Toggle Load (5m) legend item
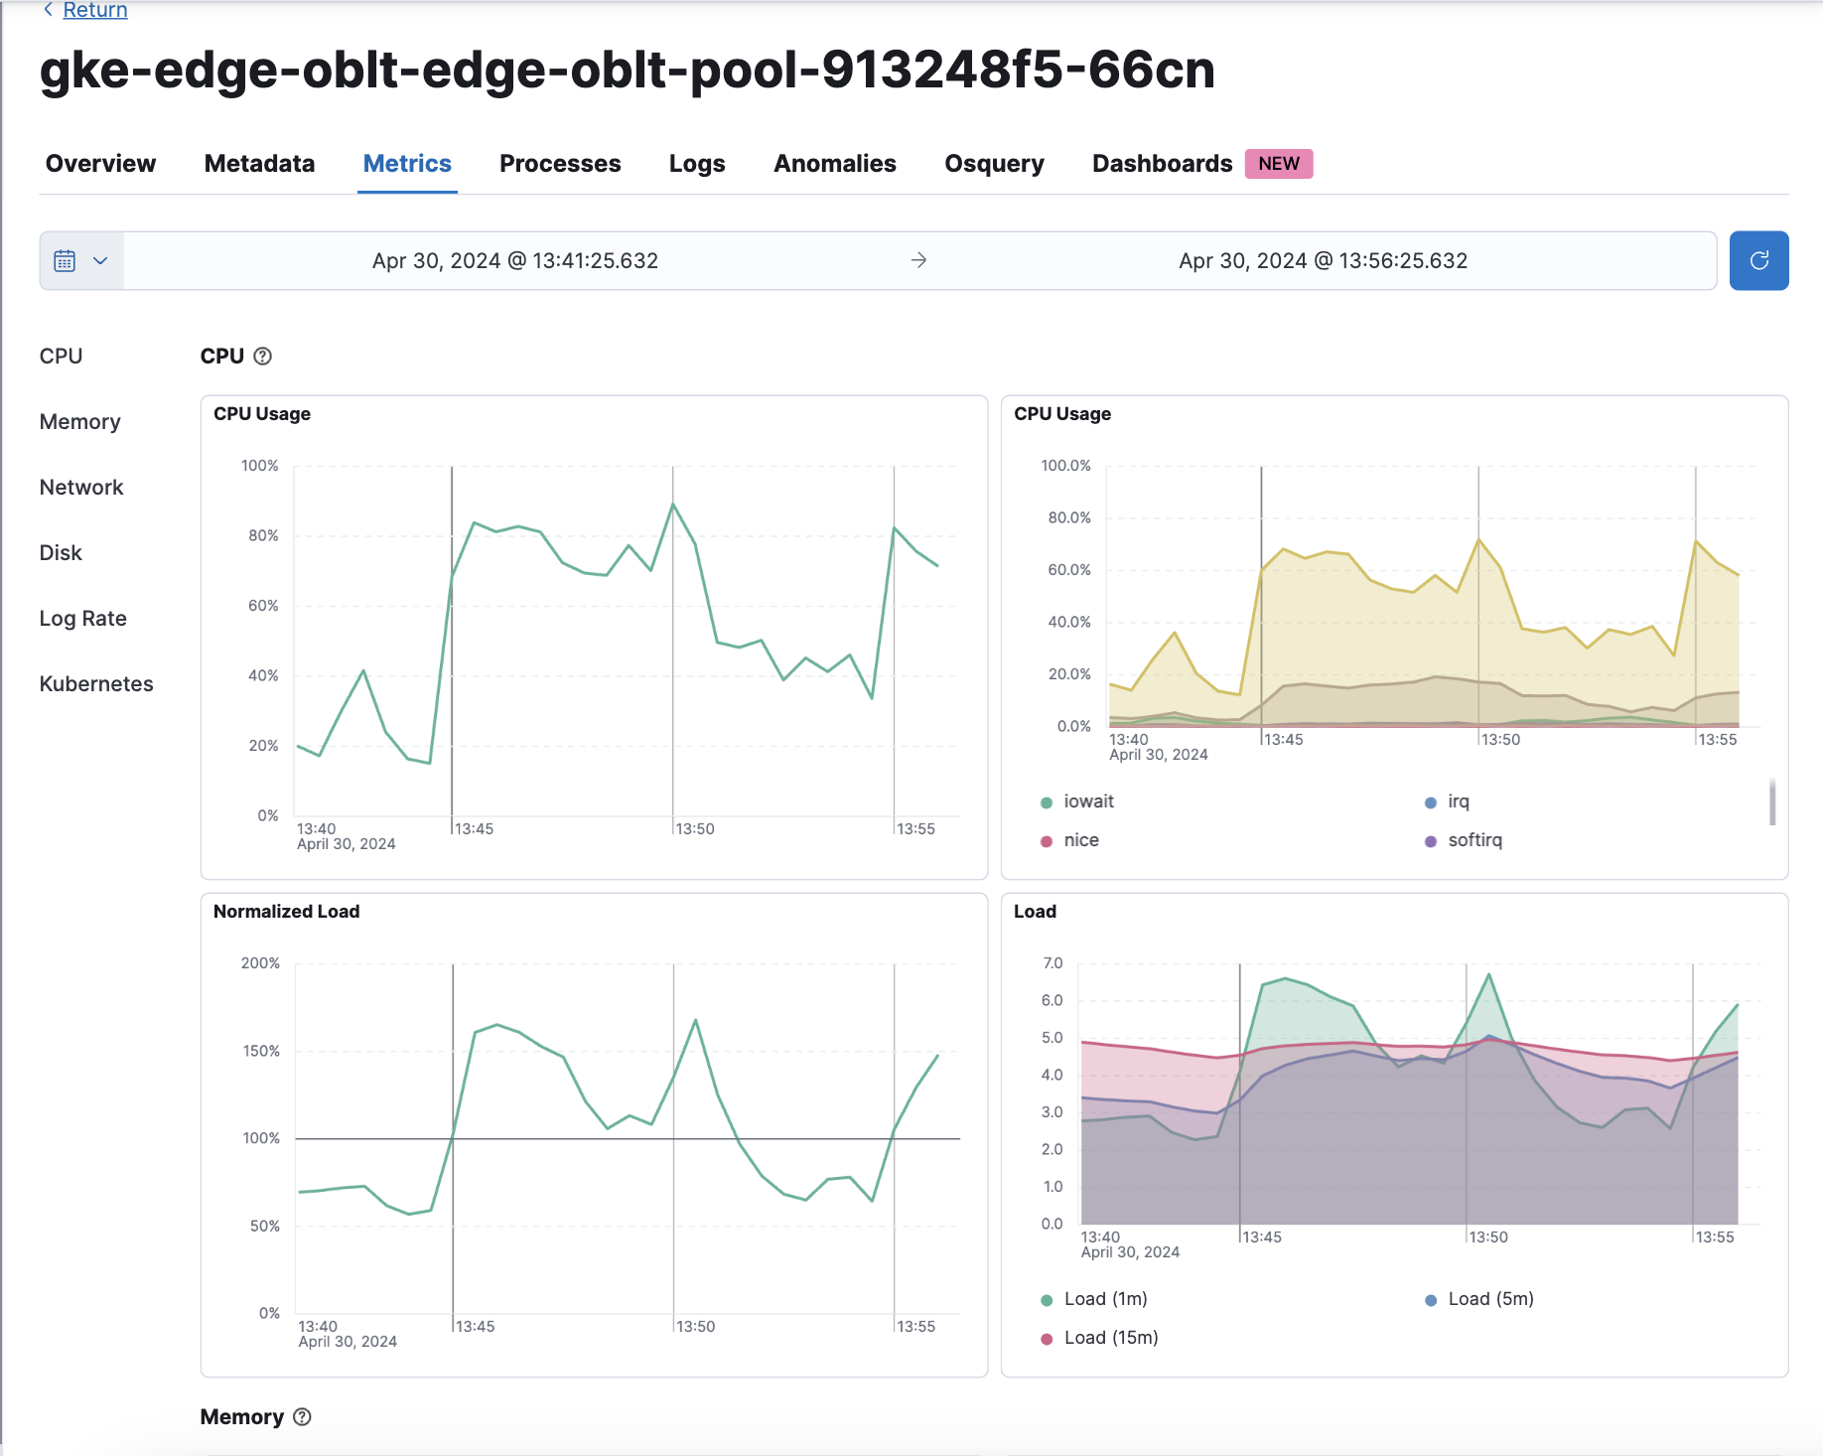 (x=1478, y=1299)
